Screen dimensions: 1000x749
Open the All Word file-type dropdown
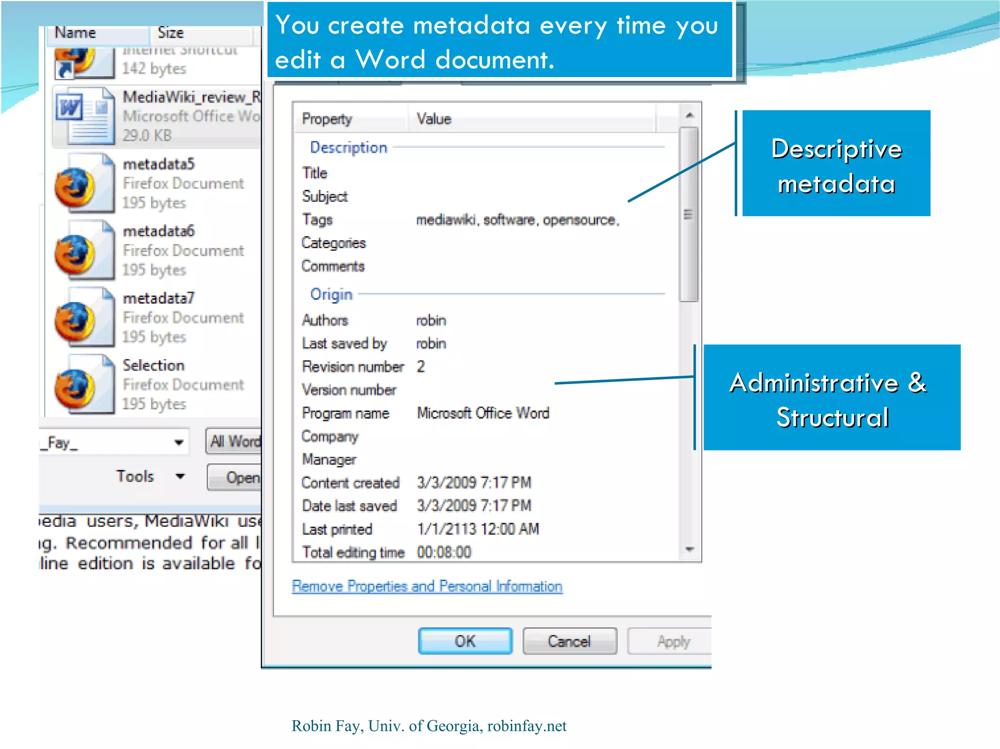(x=234, y=442)
